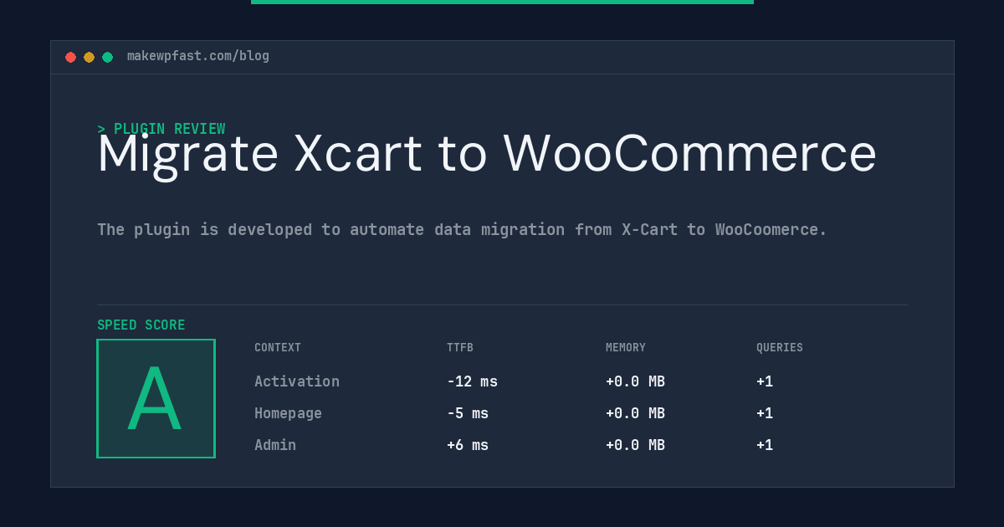
Task: Select the Admin row label
Action: tap(275, 445)
